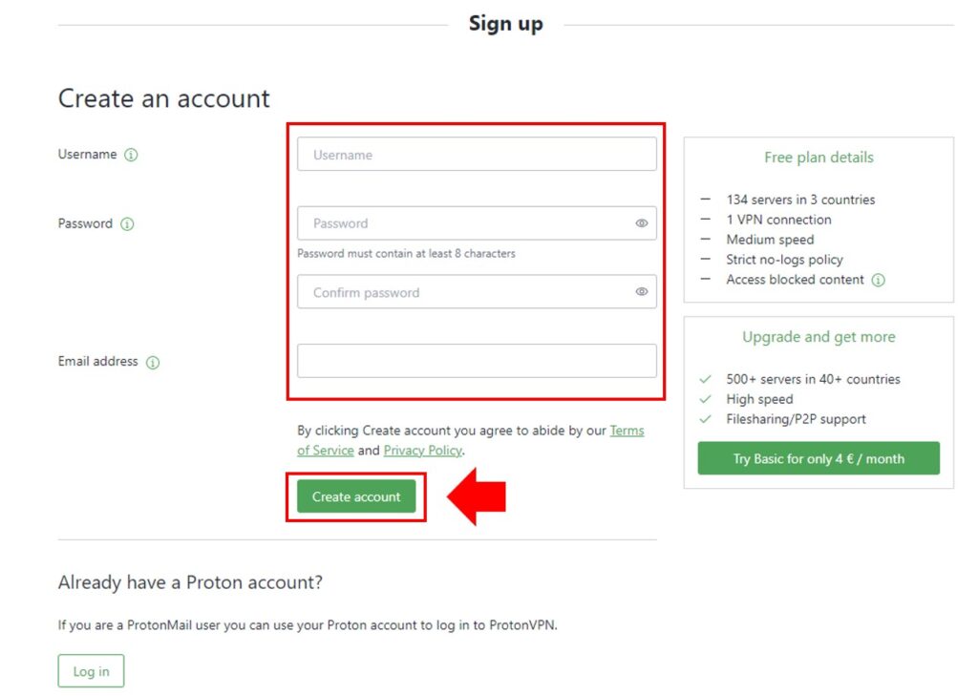978x696 pixels.
Task: Click info icon next to Access blocked content
Action: point(879,281)
